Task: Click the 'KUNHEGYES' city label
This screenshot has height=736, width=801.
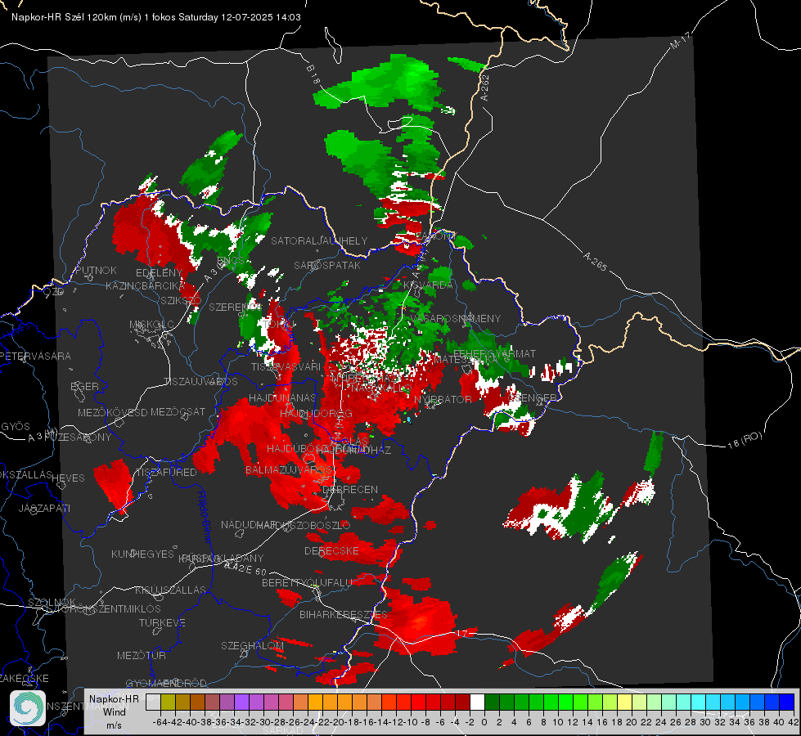Action: (x=142, y=554)
